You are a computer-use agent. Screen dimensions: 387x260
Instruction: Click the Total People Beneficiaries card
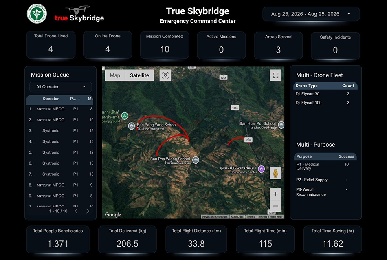tap(58, 239)
